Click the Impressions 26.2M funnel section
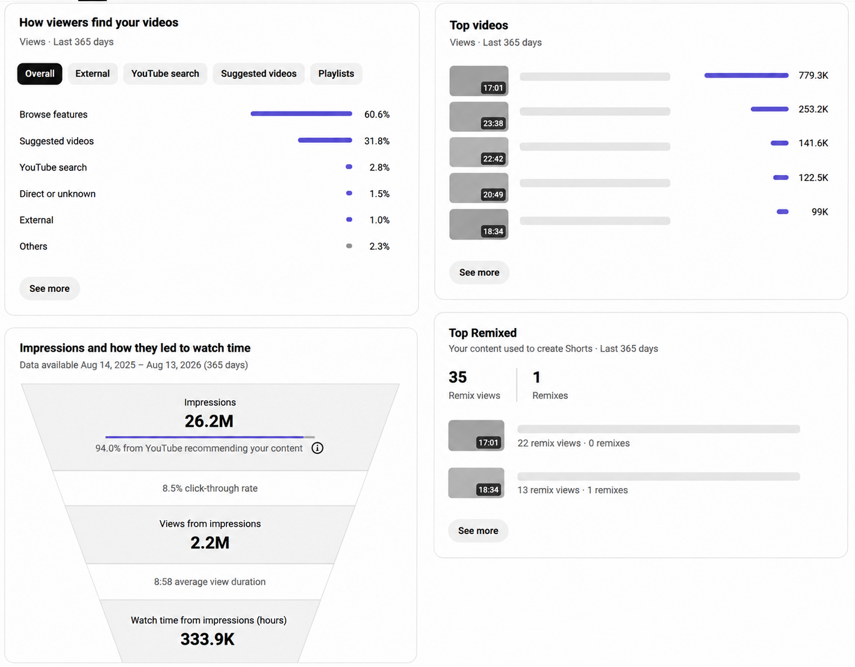855x667 pixels. (x=210, y=427)
